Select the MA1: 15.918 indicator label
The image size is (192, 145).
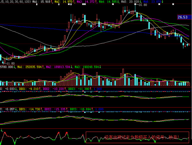[x=42, y=2]
